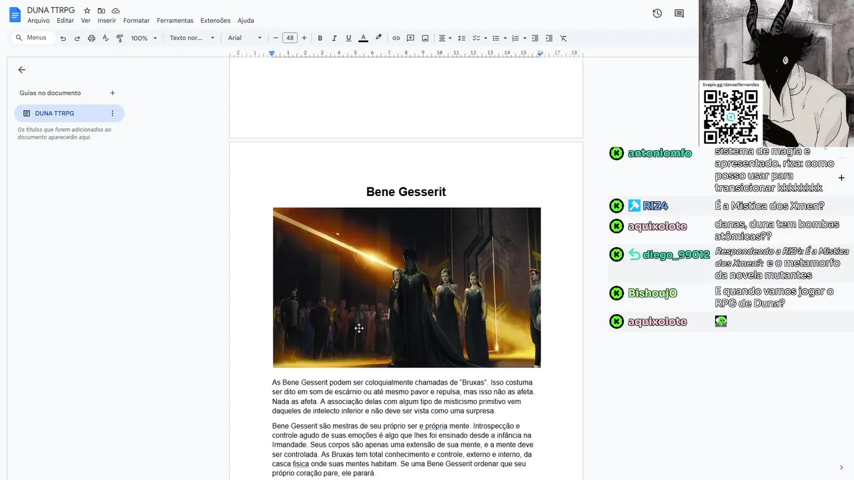Click the left indent marker on ruler
Screen dimensions: 854x480
point(272,53)
